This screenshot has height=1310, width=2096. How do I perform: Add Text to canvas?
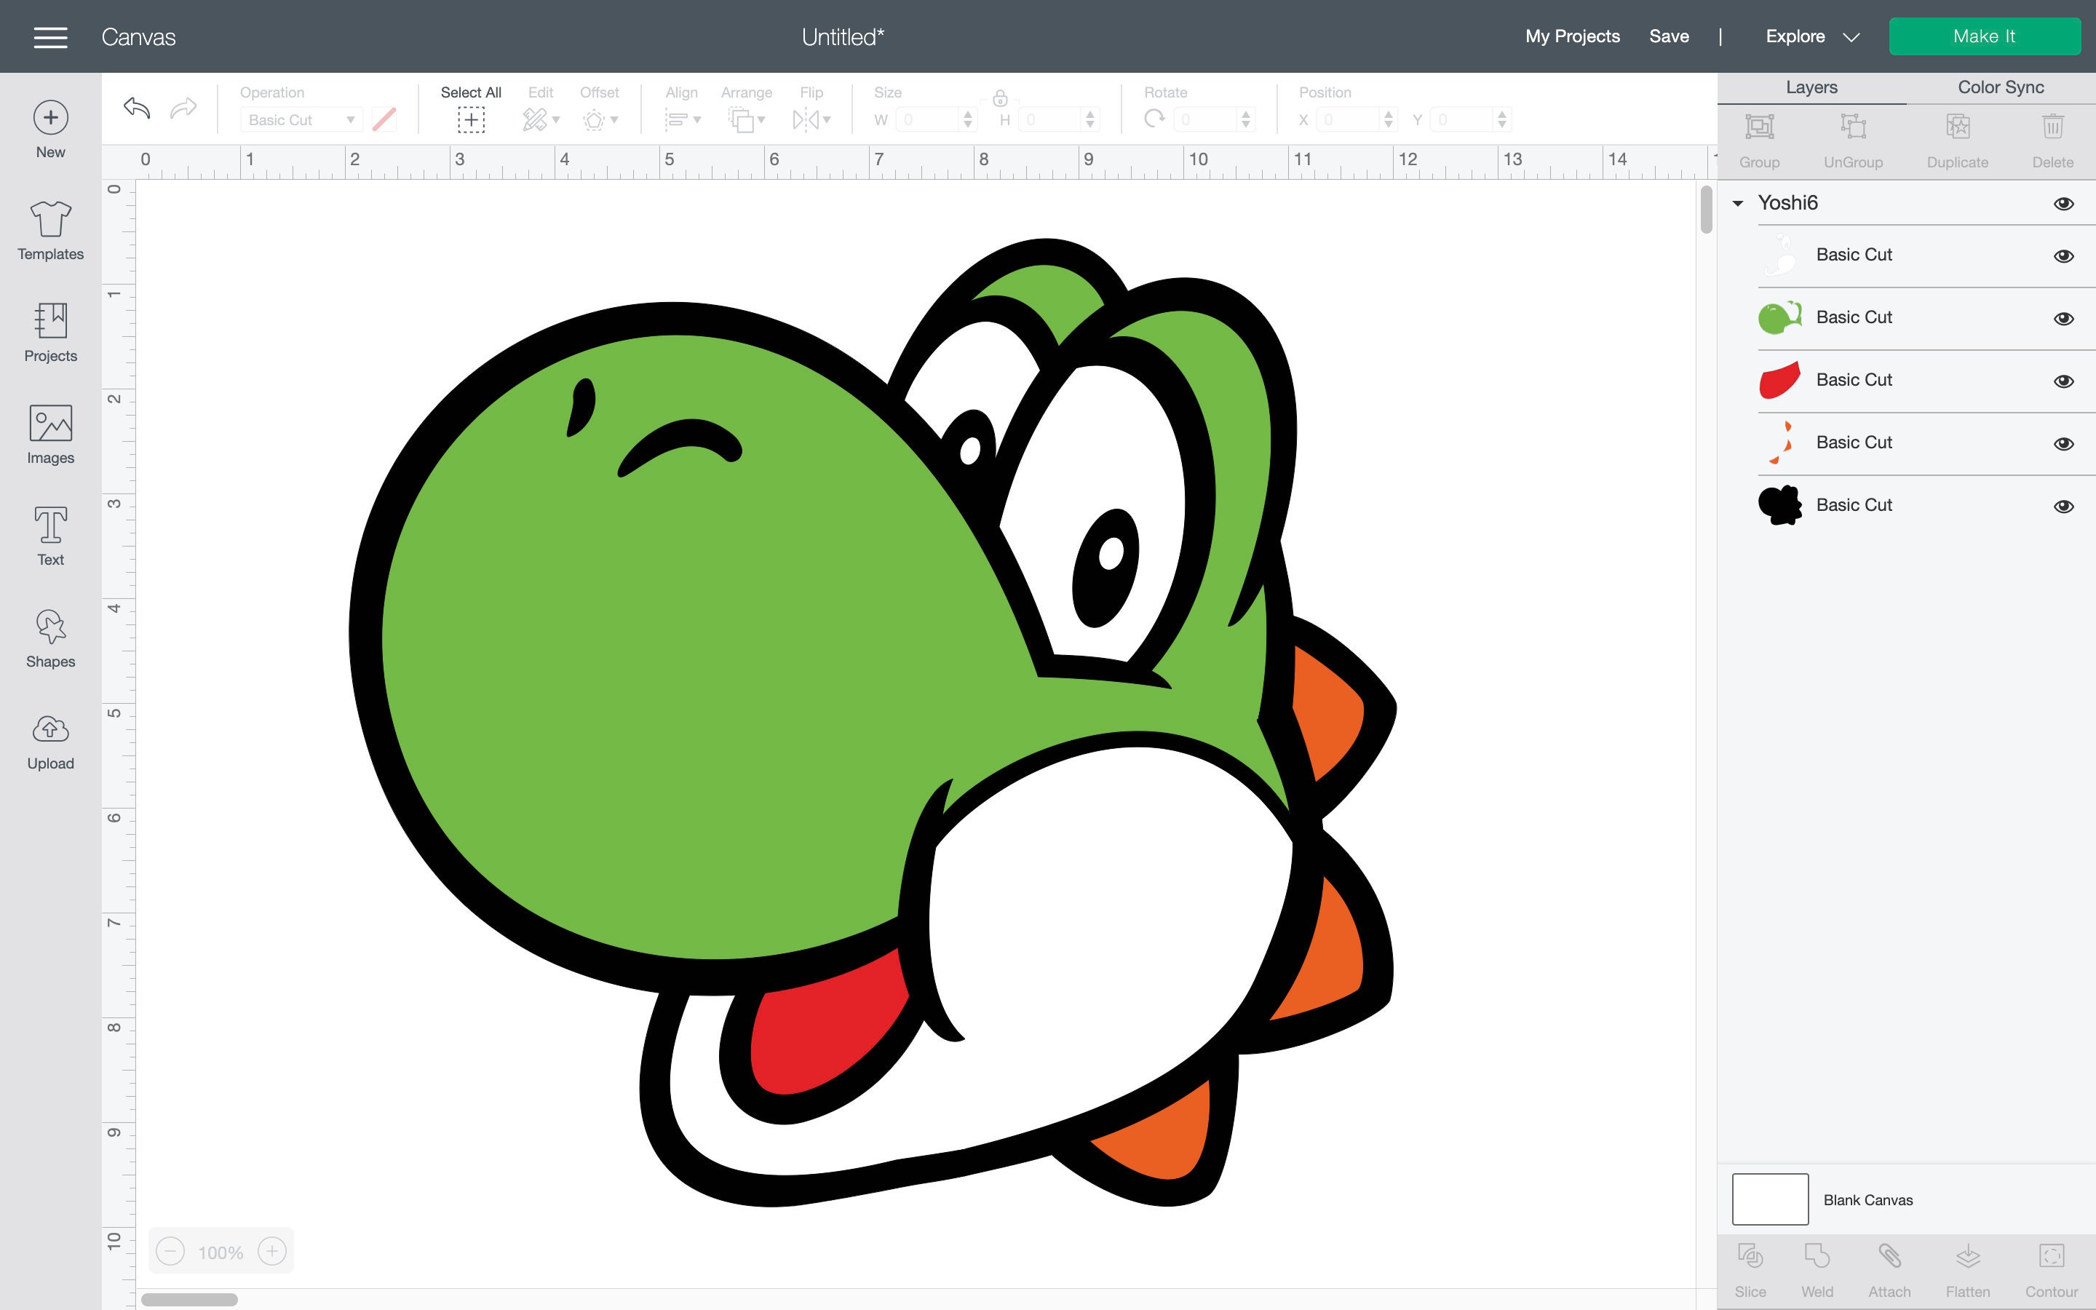[50, 536]
